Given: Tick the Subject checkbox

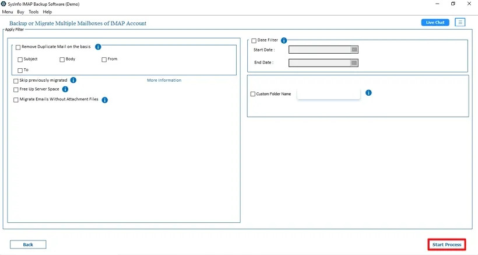Looking at the screenshot, I should 20,60.
